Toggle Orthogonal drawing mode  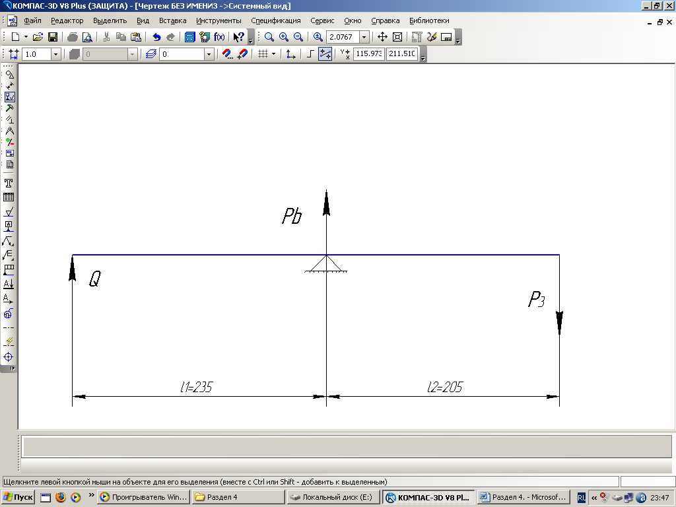(311, 54)
